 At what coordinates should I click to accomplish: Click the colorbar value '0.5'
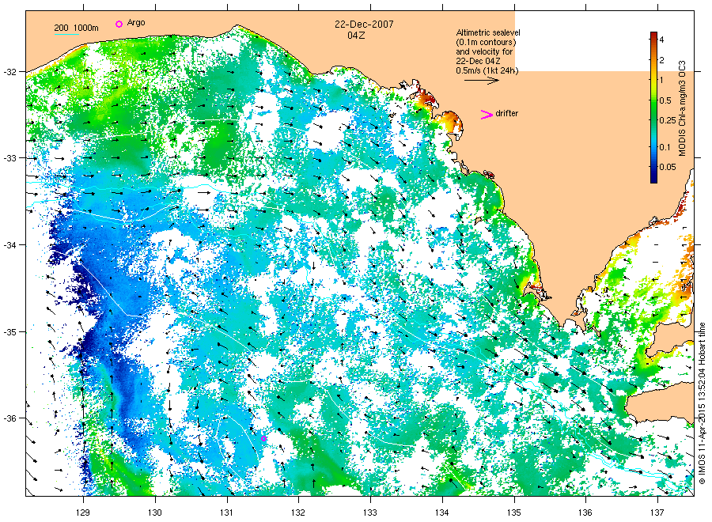665,100
